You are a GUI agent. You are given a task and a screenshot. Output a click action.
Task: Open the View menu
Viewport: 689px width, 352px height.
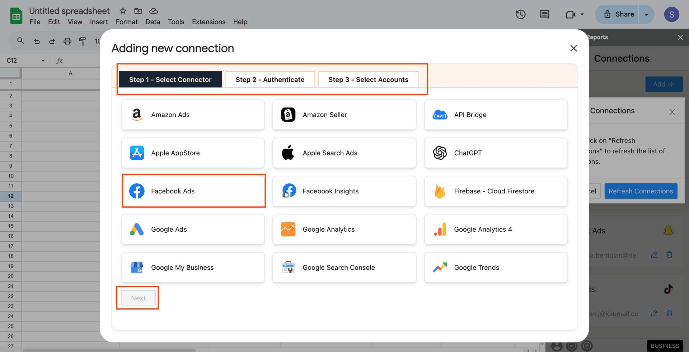pos(75,22)
